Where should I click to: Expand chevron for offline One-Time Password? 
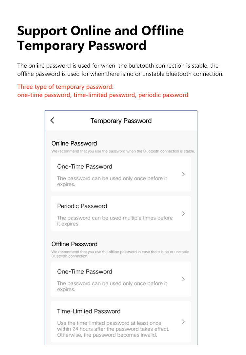(x=183, y=279)
